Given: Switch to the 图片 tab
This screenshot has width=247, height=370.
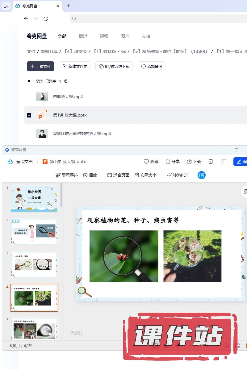Looking at the screenshot, I should click(125, 36).
